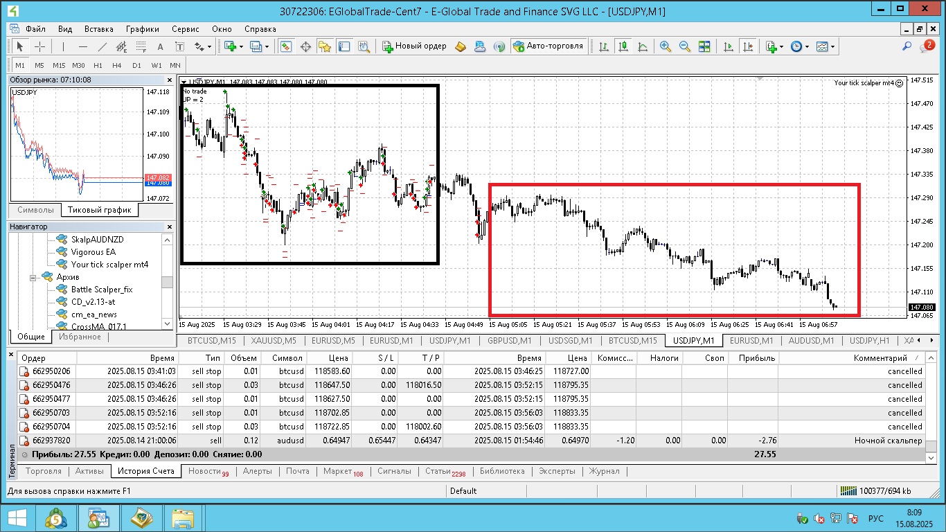Open the Вставка menu
The height and width of the screenshot is (532, 946).
tap(99, 29)
